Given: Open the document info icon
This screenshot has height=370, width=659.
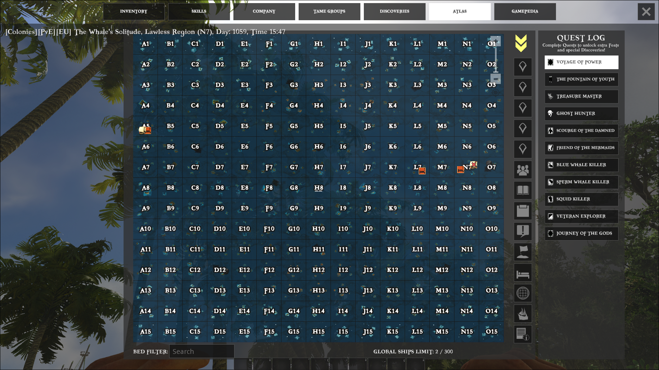Looking at the screenshot, I should pos(523,334).
